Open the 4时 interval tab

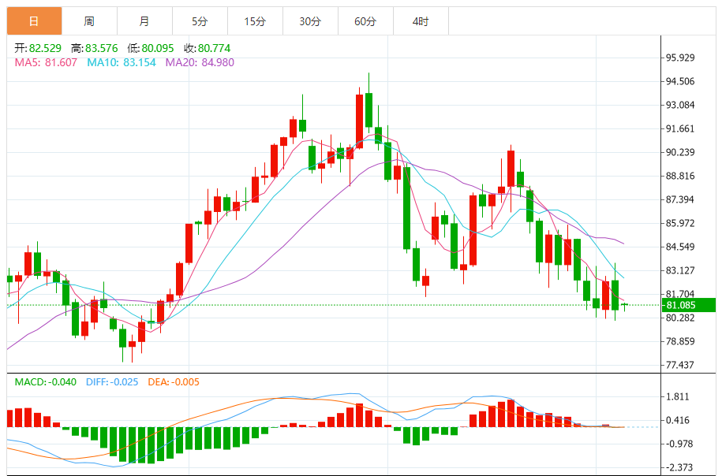click(x=421, y=21)
